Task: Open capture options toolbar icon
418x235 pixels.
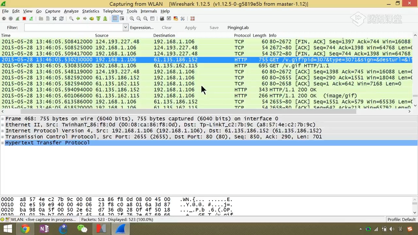Action: [x=10, y=19]
